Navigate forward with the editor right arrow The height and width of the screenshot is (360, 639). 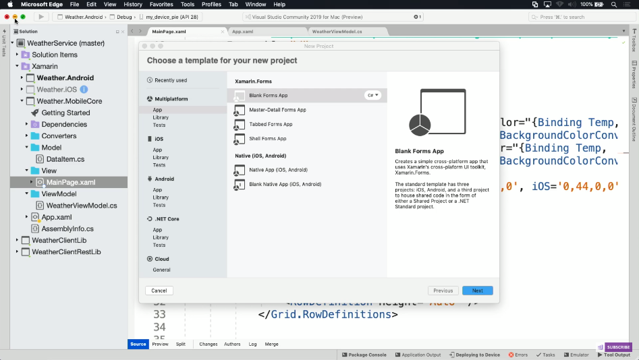point(140,32)
